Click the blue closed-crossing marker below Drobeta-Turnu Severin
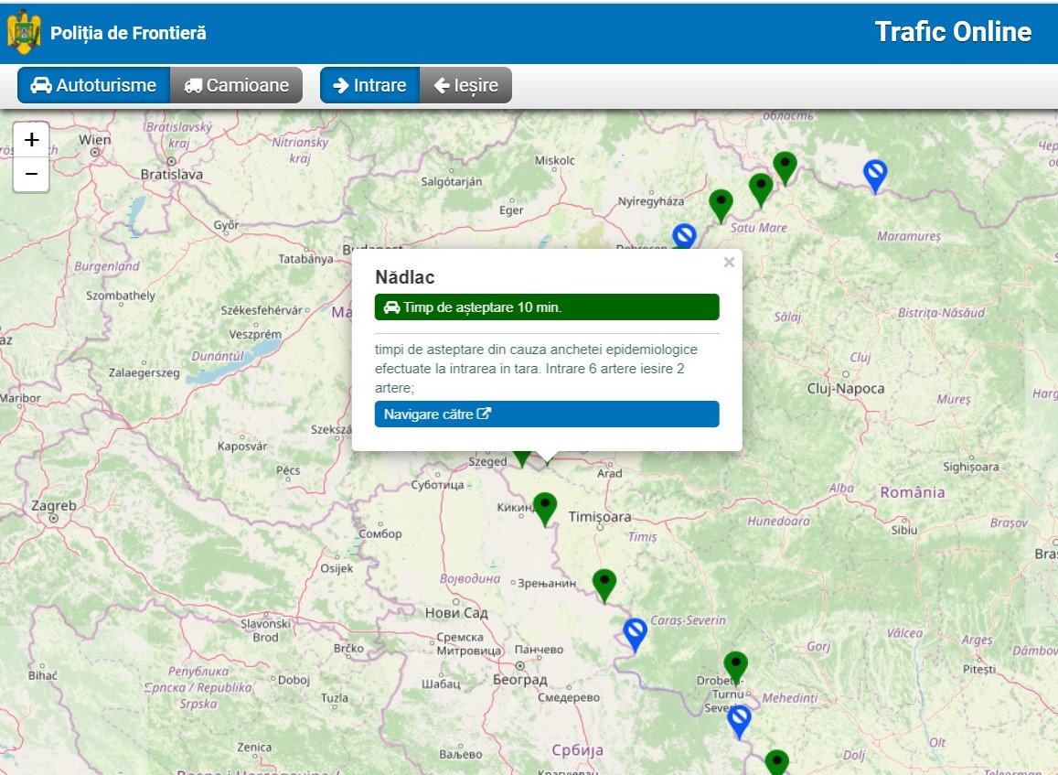This screenshot has height=775, width=1058. tap(739, 720)
